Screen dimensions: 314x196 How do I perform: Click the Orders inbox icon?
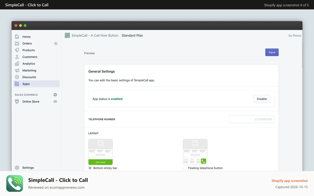(17, 43)
